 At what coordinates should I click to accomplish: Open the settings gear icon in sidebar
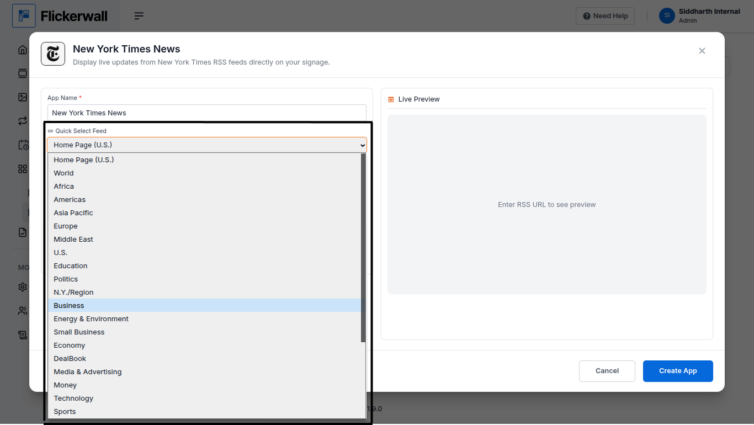(23, 287)
